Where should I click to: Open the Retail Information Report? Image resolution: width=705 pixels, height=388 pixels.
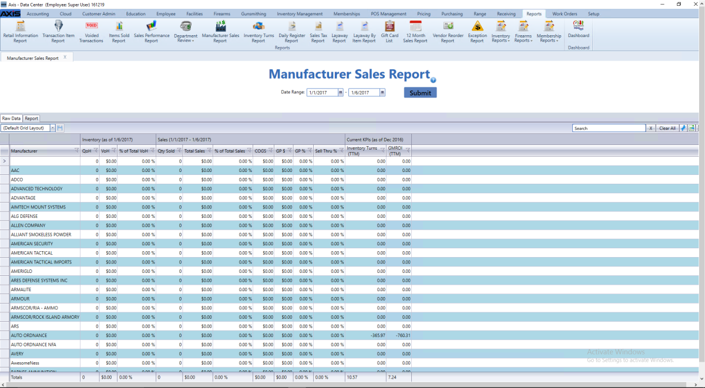tap(20, 31)
